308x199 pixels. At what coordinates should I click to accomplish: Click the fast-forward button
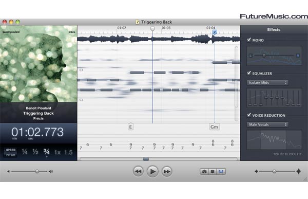tap(167, 171)
